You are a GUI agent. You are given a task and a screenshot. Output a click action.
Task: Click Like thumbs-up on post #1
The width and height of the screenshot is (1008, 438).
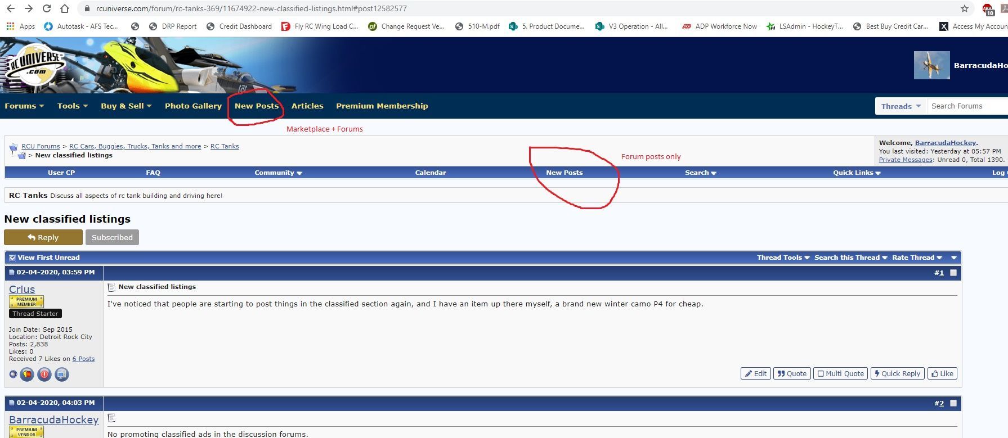(942, 373)
